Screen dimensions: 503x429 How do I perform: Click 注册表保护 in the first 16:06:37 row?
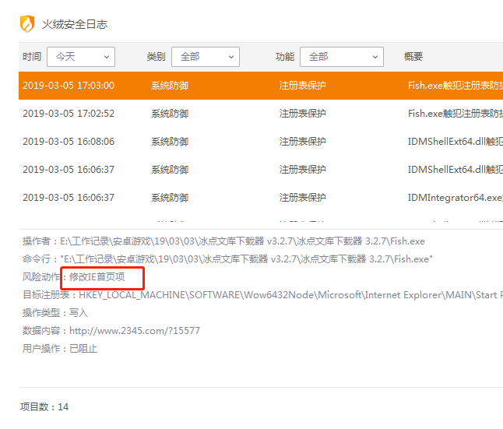(x=302, y=170)
